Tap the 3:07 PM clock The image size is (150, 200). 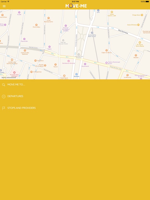75,2
